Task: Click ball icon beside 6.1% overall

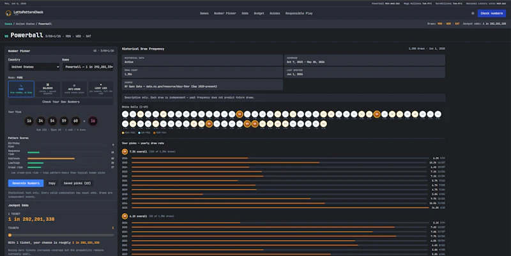Action: pyautogui.click(x=125, y=216)
